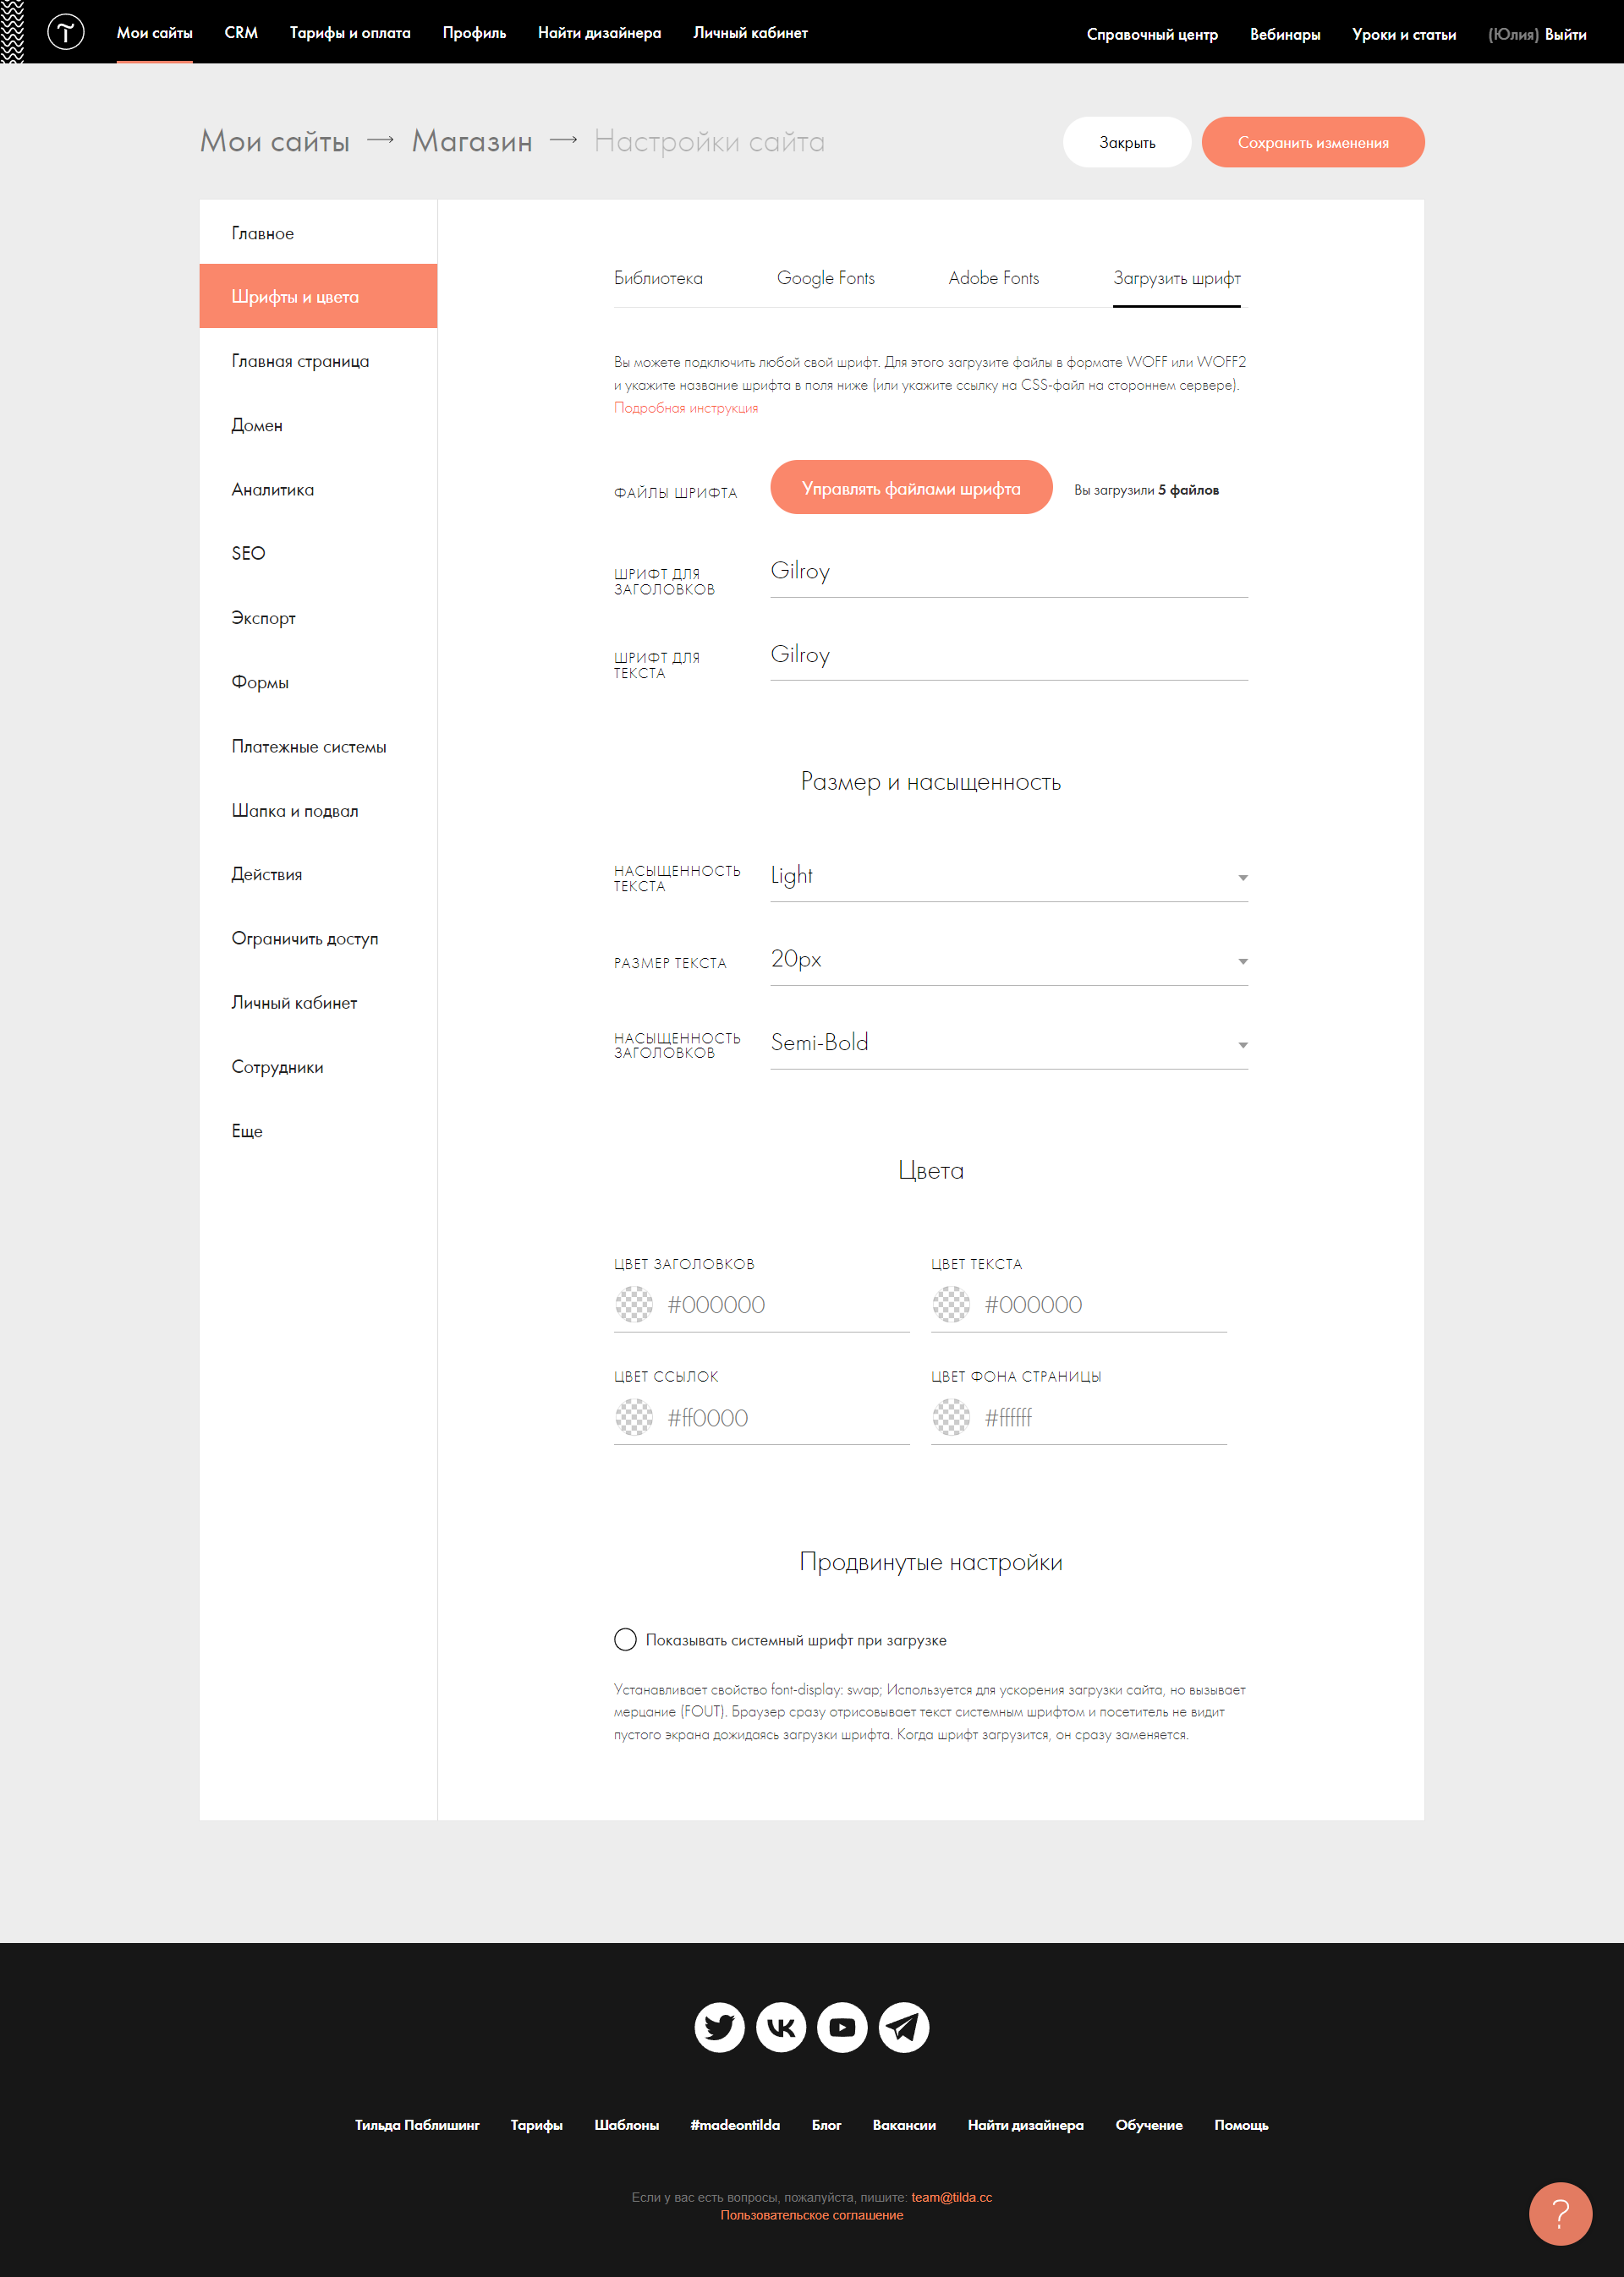Image resolution: width=1624 pixels, height=2277 pixels.
Task: Open the SEO settings sidebar item
Action: coord(248,553)
